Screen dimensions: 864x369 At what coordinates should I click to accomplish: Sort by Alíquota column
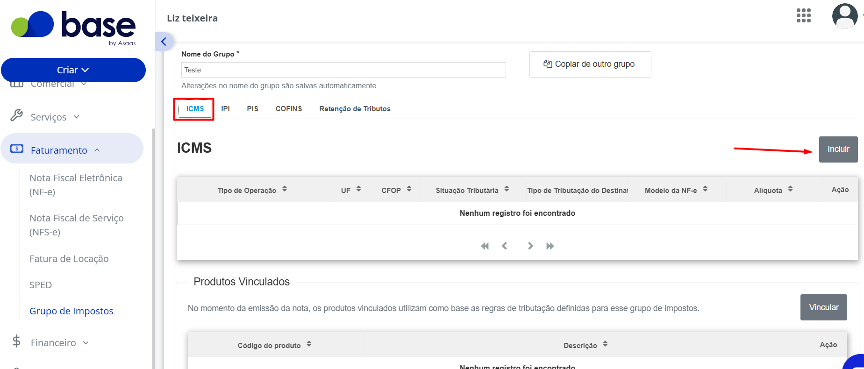(790, 189)
